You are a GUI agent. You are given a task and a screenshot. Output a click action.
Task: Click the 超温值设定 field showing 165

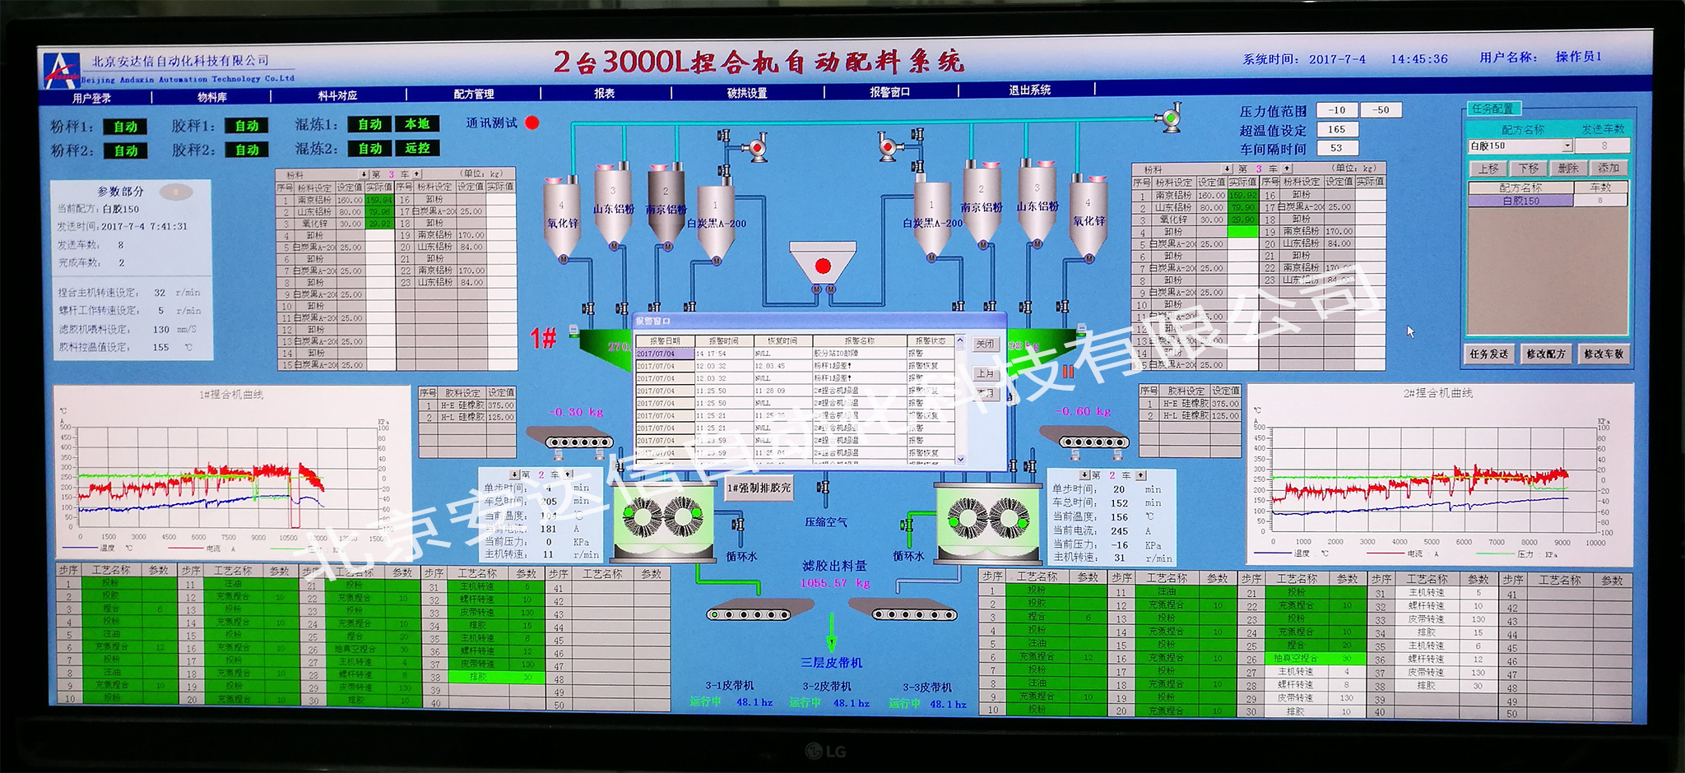[1337, 130]
